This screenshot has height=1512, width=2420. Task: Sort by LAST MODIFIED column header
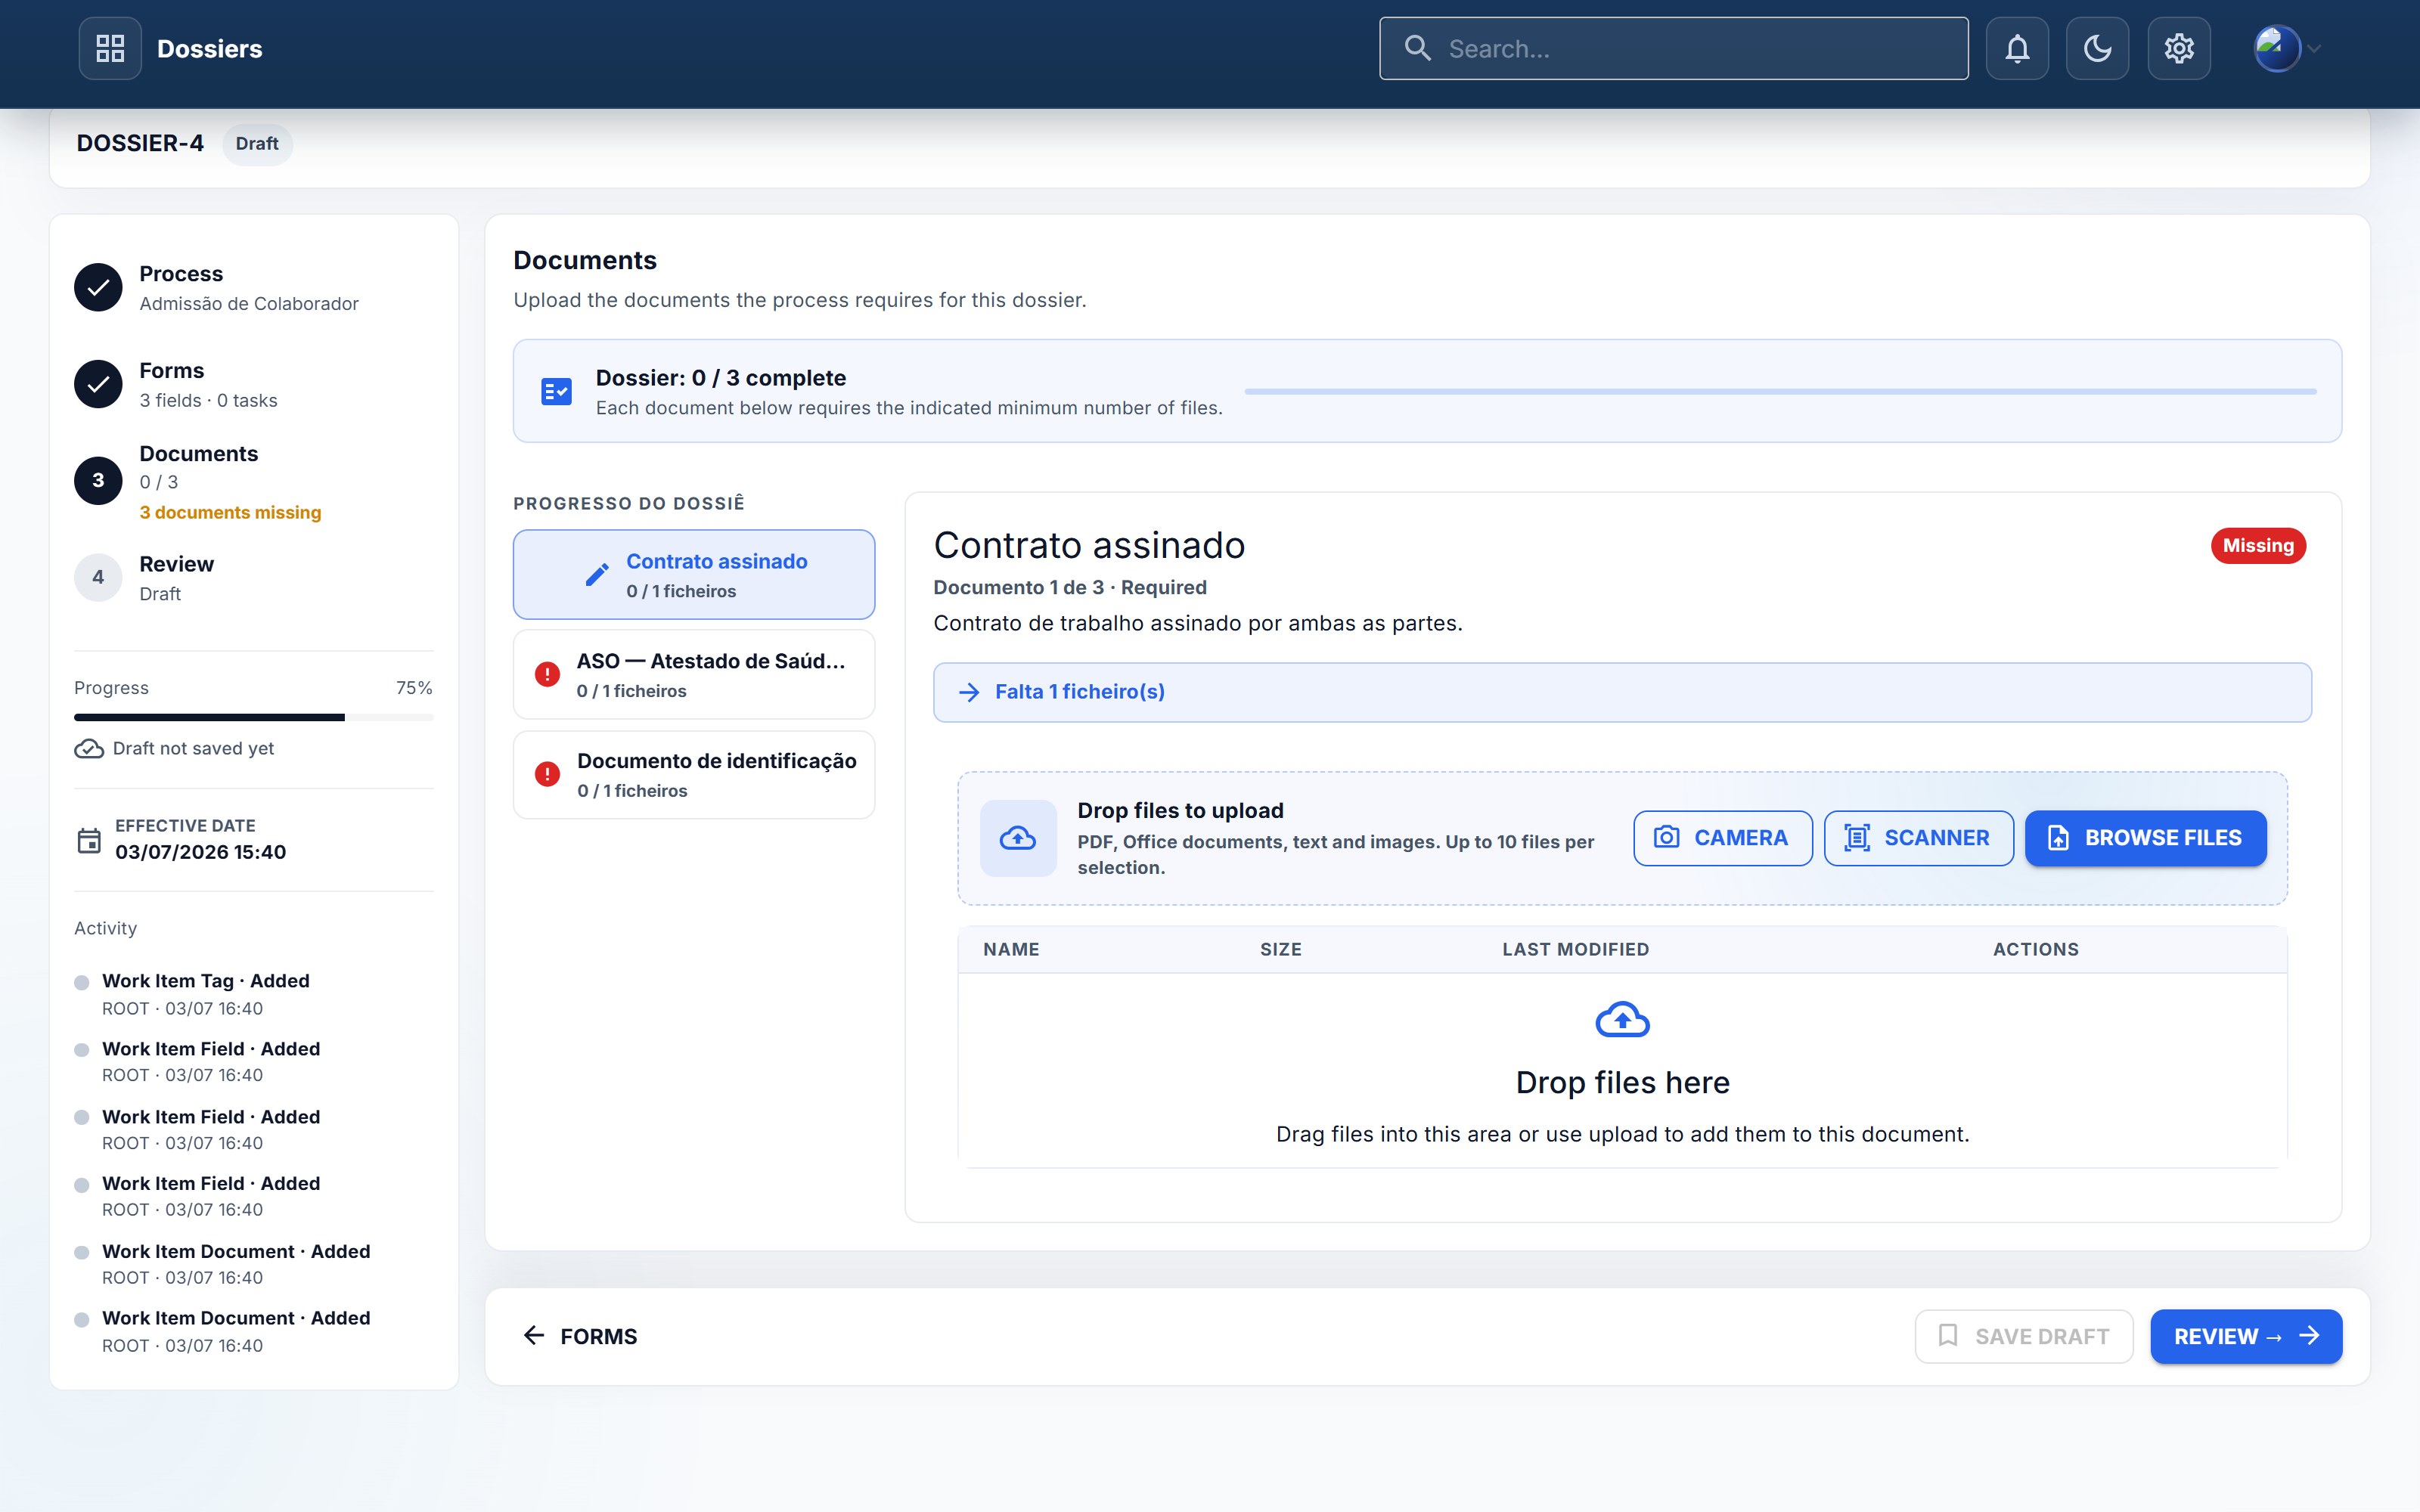pos(1576,950)
